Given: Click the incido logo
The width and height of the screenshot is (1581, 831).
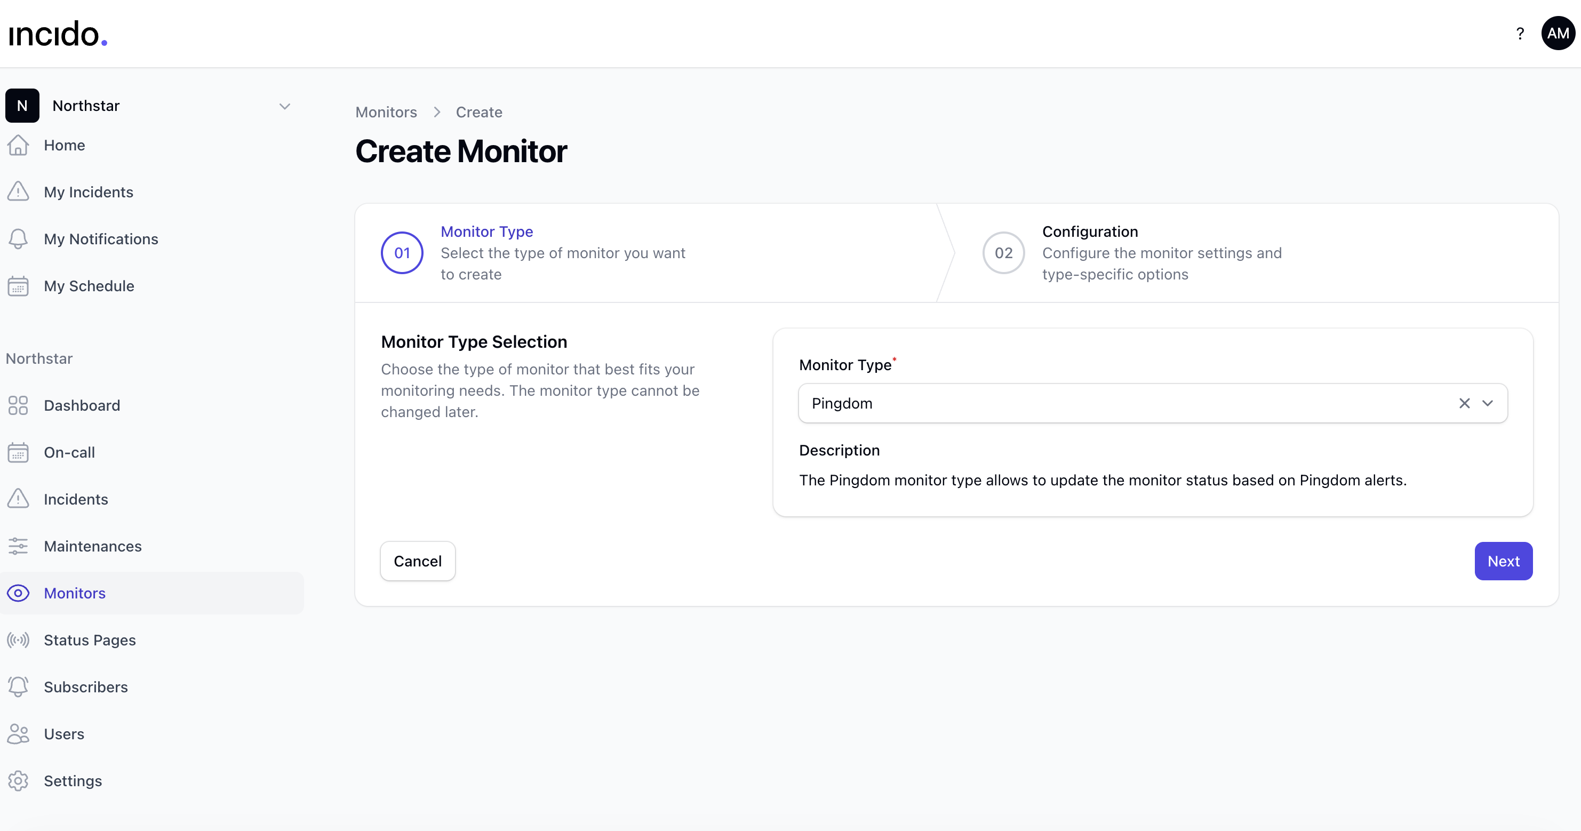Looking at the screenshot, I should (58, 34).
